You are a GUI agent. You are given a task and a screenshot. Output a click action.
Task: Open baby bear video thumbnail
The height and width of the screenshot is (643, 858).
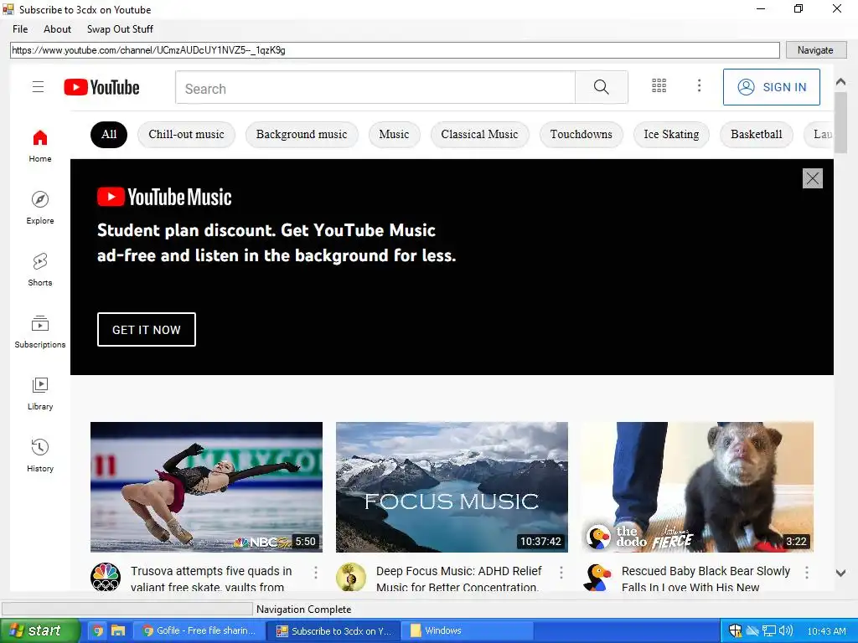(x=698, y=487)
